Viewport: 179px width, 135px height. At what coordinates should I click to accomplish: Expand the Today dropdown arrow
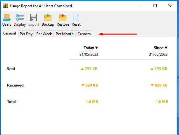97,48
